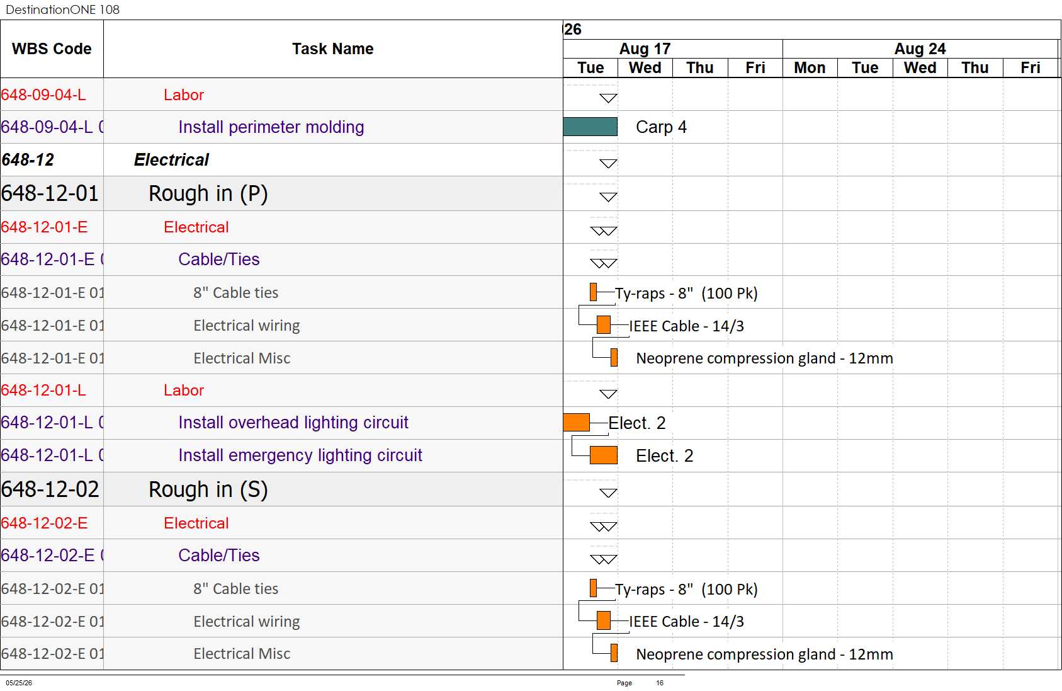The height and width of the screenshot is (691, 1062).
Task: Click the 8" Cable ties bar under Rough in (P)
Action: (593, 292)
